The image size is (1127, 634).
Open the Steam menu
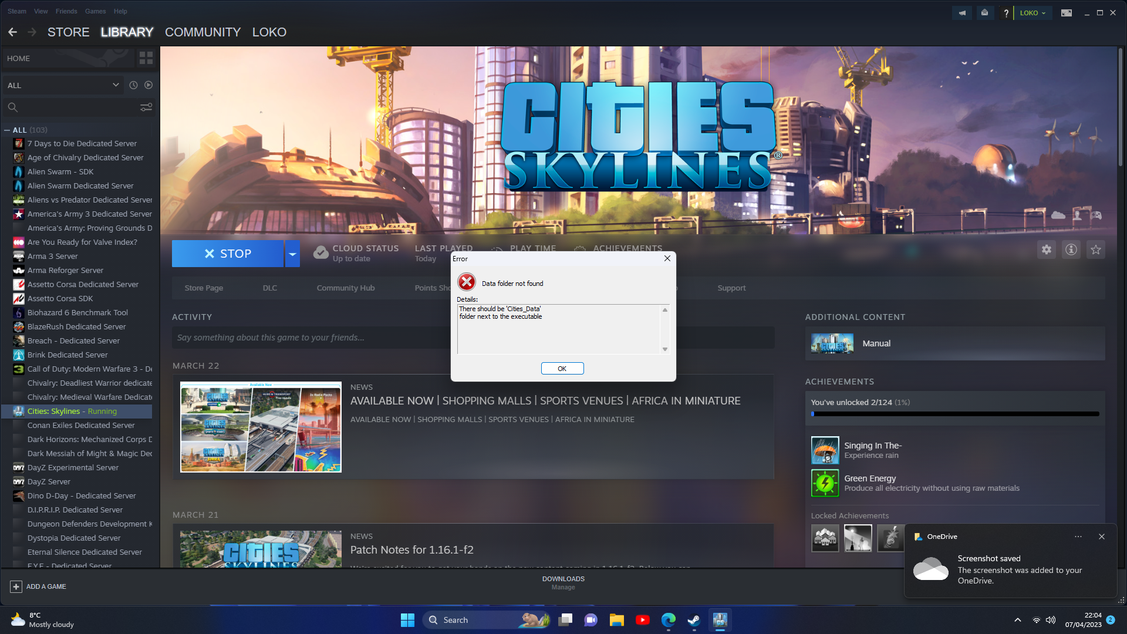(x=16, y=11)
